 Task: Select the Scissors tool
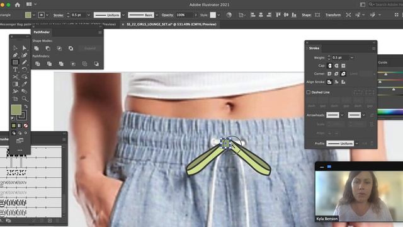pos(15,77)
